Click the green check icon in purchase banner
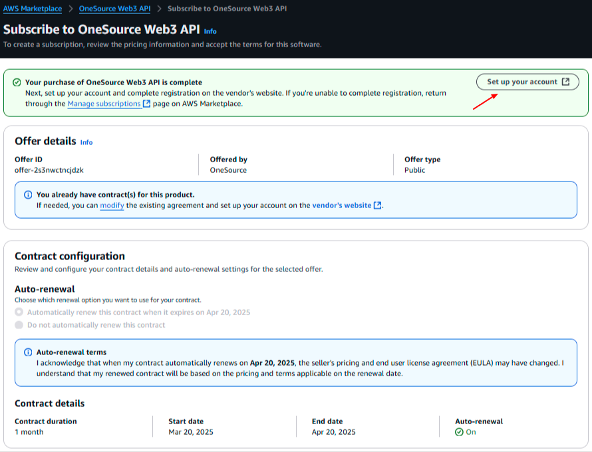The height and width of the screenshot is (452, 592). pos(17,82)
